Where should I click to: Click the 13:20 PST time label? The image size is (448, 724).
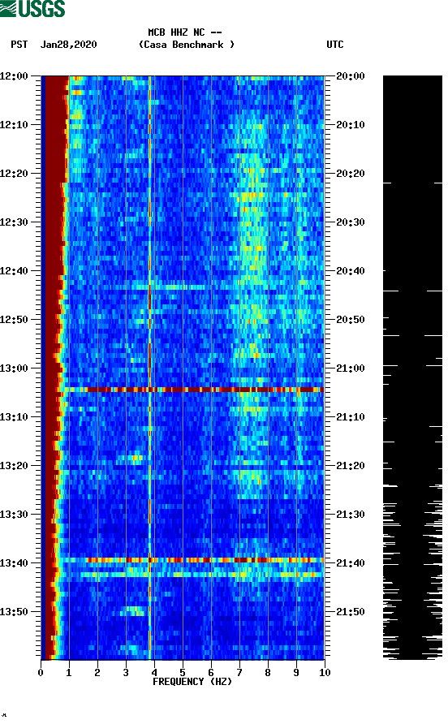(15, 466)
